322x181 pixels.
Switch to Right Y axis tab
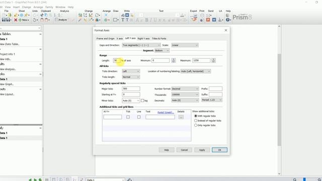(x=143, y=39)
